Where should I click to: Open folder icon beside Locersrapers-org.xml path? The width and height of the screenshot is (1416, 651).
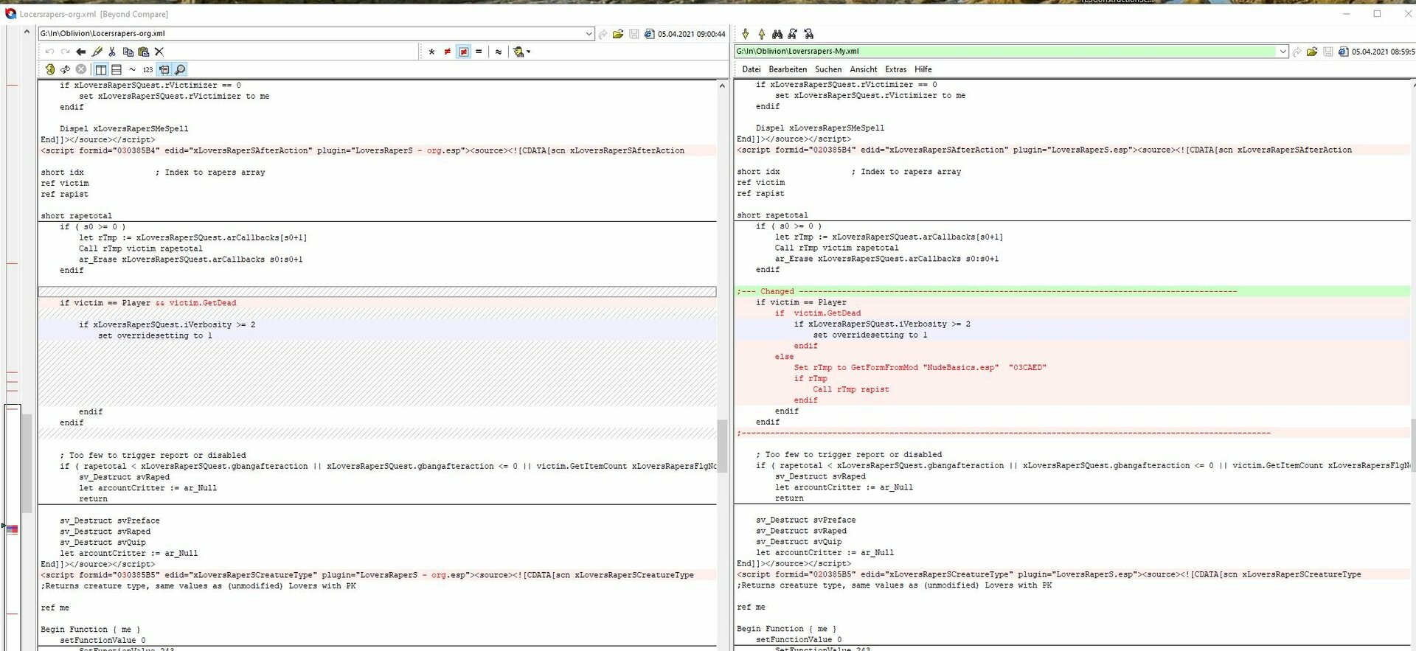coord(618,34)
